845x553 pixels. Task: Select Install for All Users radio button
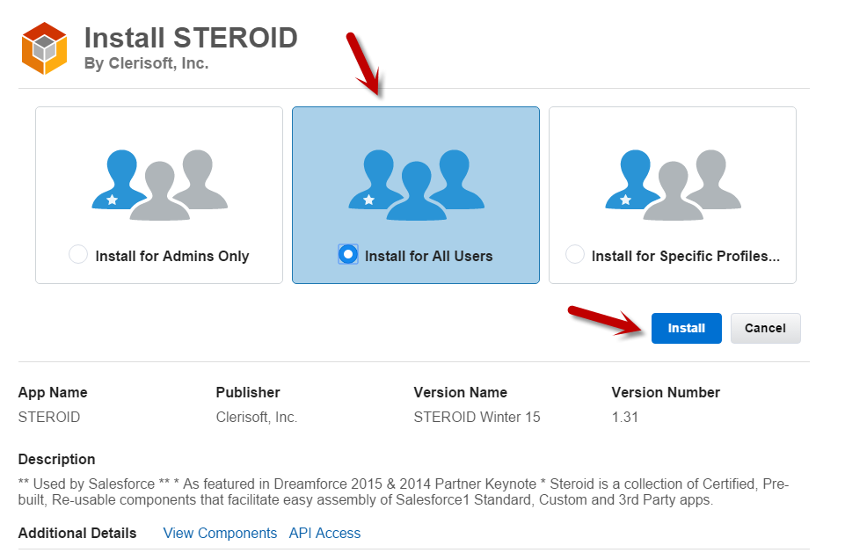[348, 254]
